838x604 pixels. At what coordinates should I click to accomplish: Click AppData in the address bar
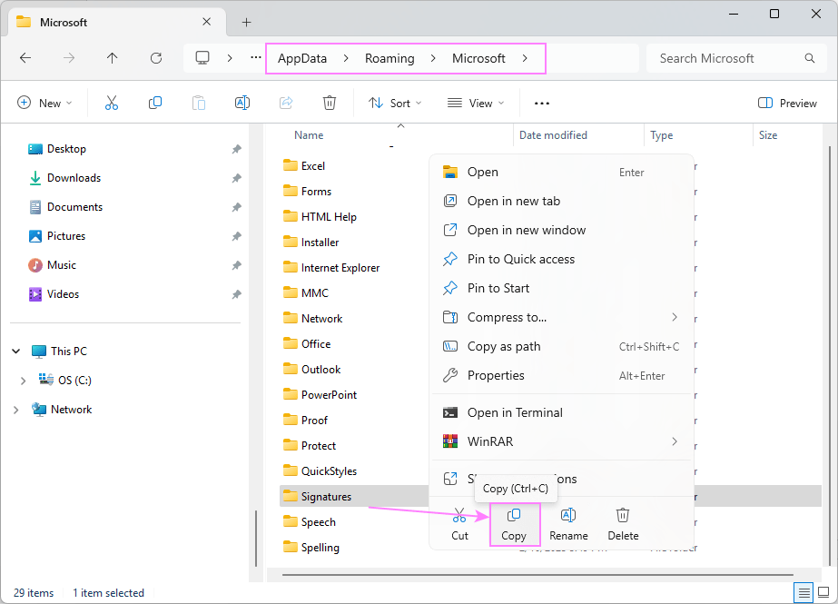[x=302, y=58]
